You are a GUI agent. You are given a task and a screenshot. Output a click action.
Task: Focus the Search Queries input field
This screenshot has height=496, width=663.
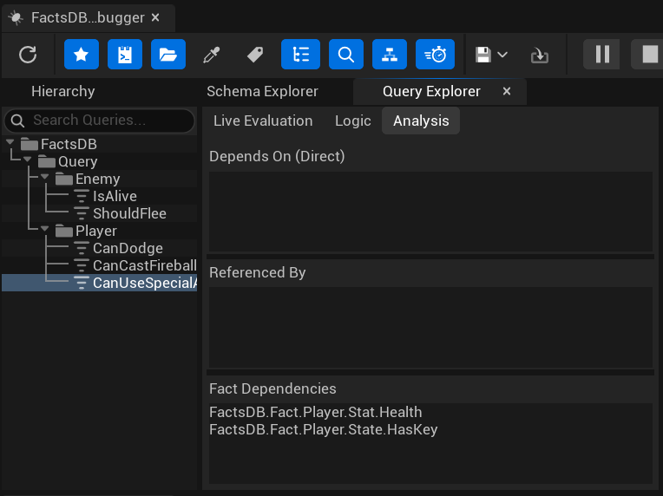100,121
